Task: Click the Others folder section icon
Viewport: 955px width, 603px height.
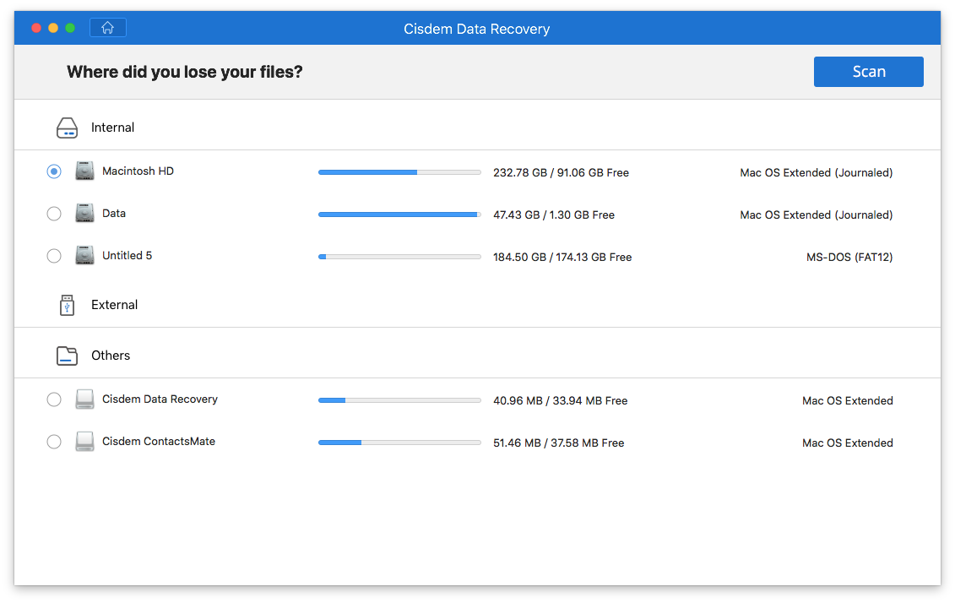Action: [67, 356]
